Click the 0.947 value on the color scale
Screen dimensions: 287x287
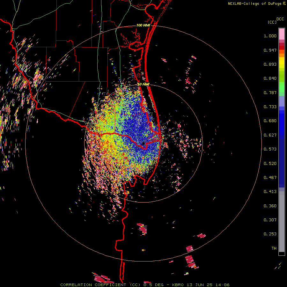(270, 50)
